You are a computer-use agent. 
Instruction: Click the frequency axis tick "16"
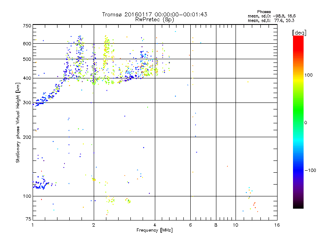tap(277, 225)
